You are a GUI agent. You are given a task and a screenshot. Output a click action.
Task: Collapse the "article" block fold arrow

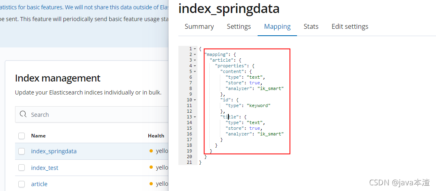point(195,60)
